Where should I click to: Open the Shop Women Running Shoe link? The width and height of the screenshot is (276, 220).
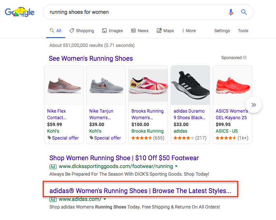click(124, 158)
